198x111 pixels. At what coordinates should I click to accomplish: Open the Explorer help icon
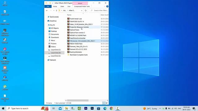(x=107, y=6)
